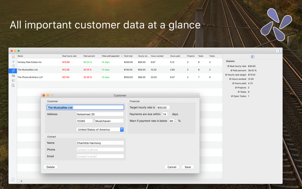This screenshot has height=189, width=302.
Task: Click the $12.58 real hourly rate cell
Action: coord(66,70)
